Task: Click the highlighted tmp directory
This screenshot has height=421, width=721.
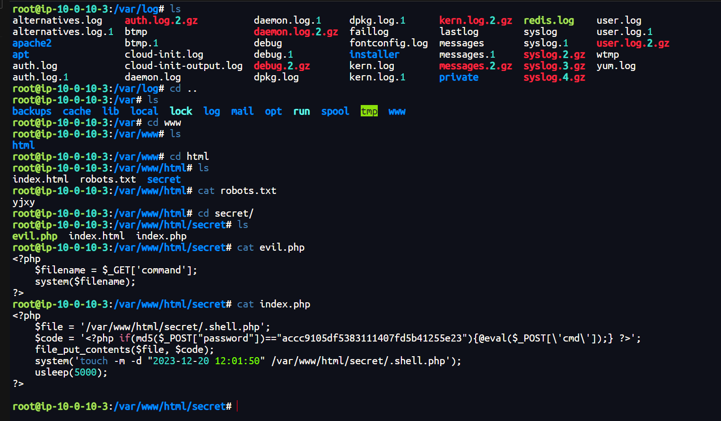Action: pos(369,111)
